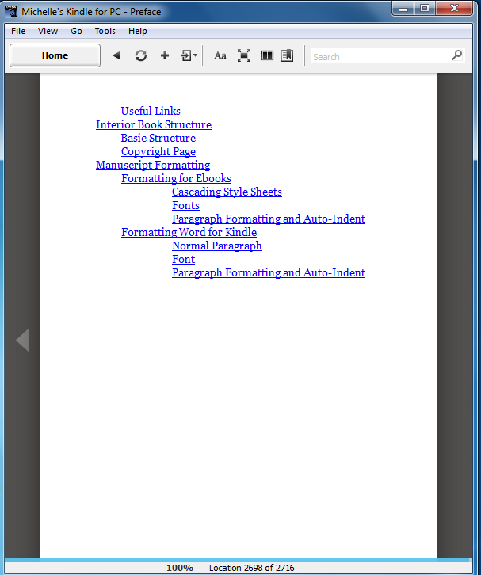
Task: Add a bookmark with the plus icon
Action: pos(165,55)
